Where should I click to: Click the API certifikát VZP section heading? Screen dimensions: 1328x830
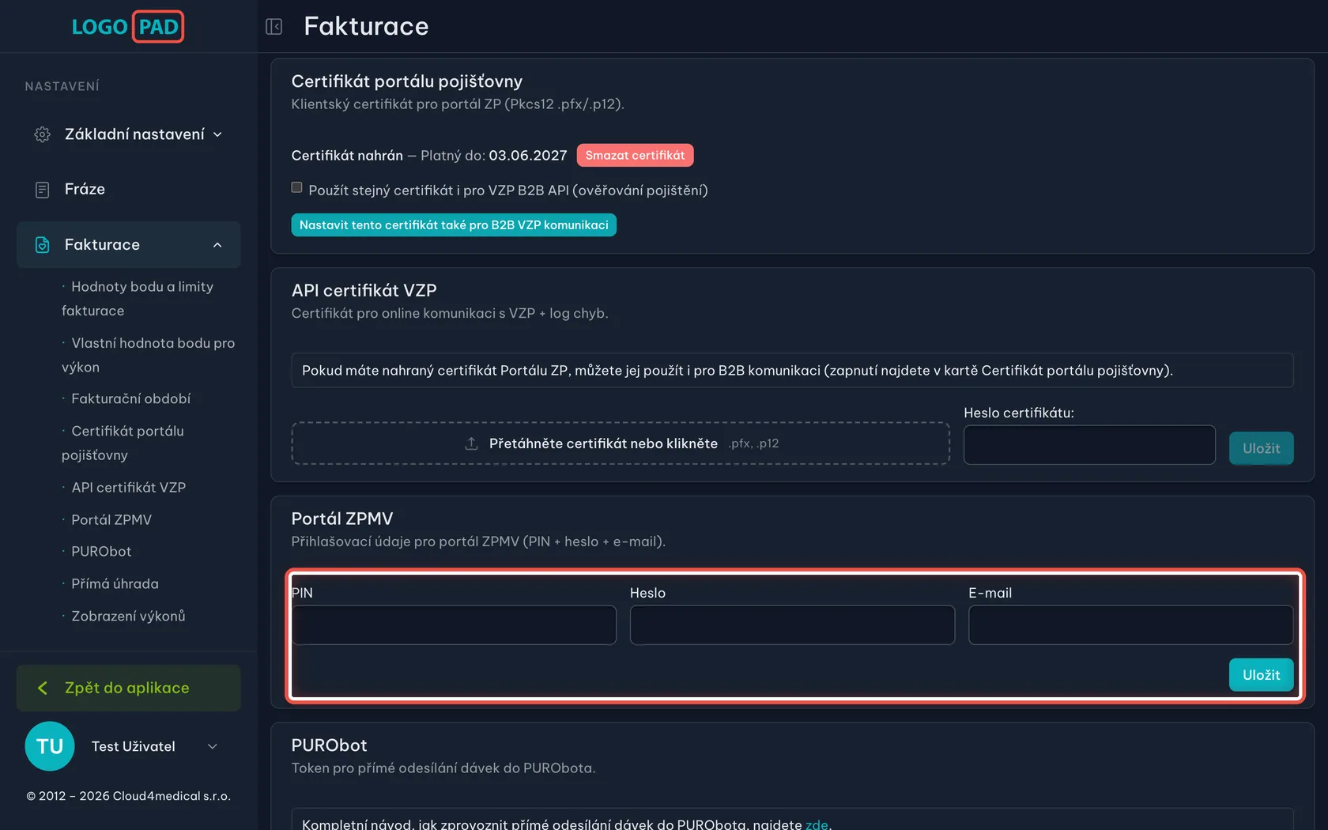tap(364, 290)
